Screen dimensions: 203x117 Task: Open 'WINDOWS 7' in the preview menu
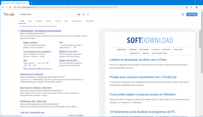click(166, 50)
